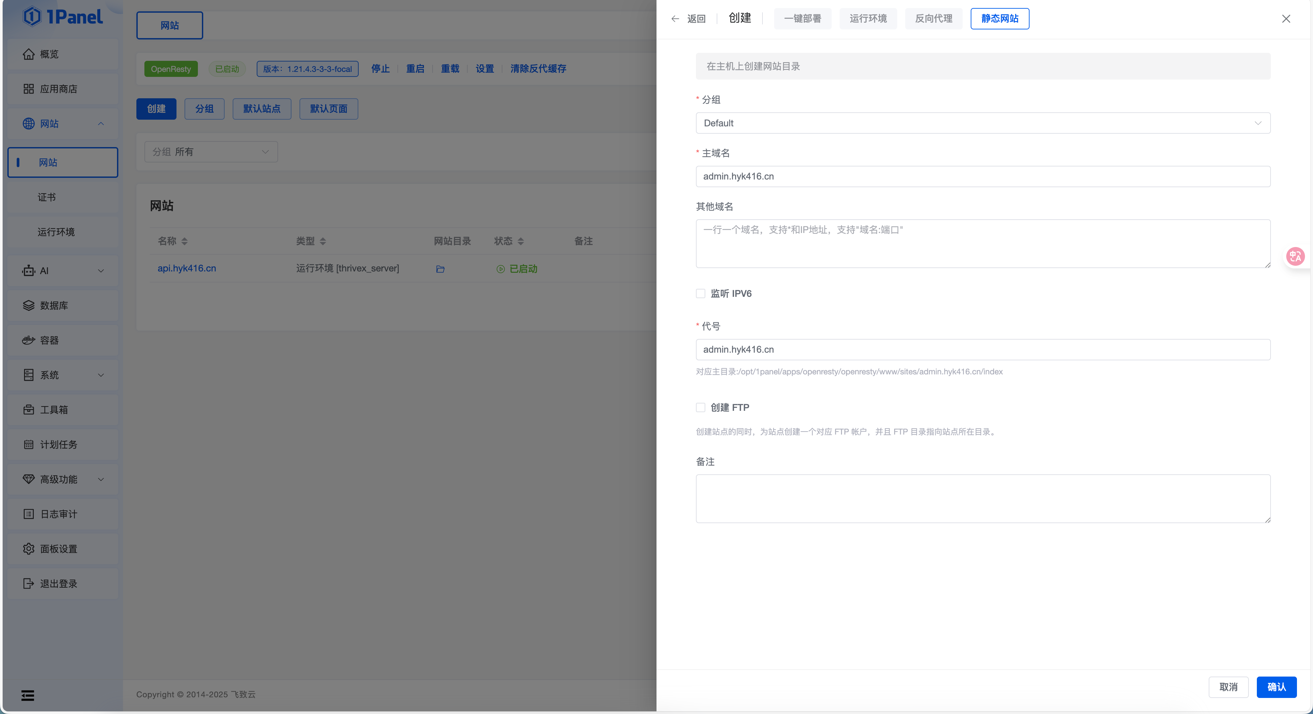Collapse the sidebar with the menu fold icon
The height and width of the screenshot is (714, 1313).
(x=27, y=695)
